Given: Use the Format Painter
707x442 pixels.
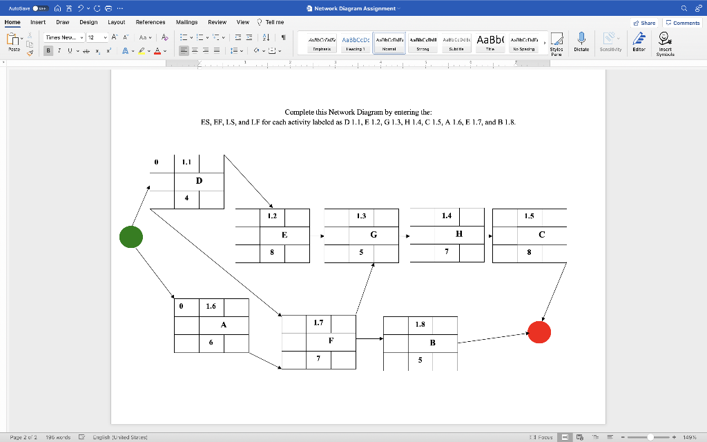Looking at the screenshot, I should coord(29,53).
